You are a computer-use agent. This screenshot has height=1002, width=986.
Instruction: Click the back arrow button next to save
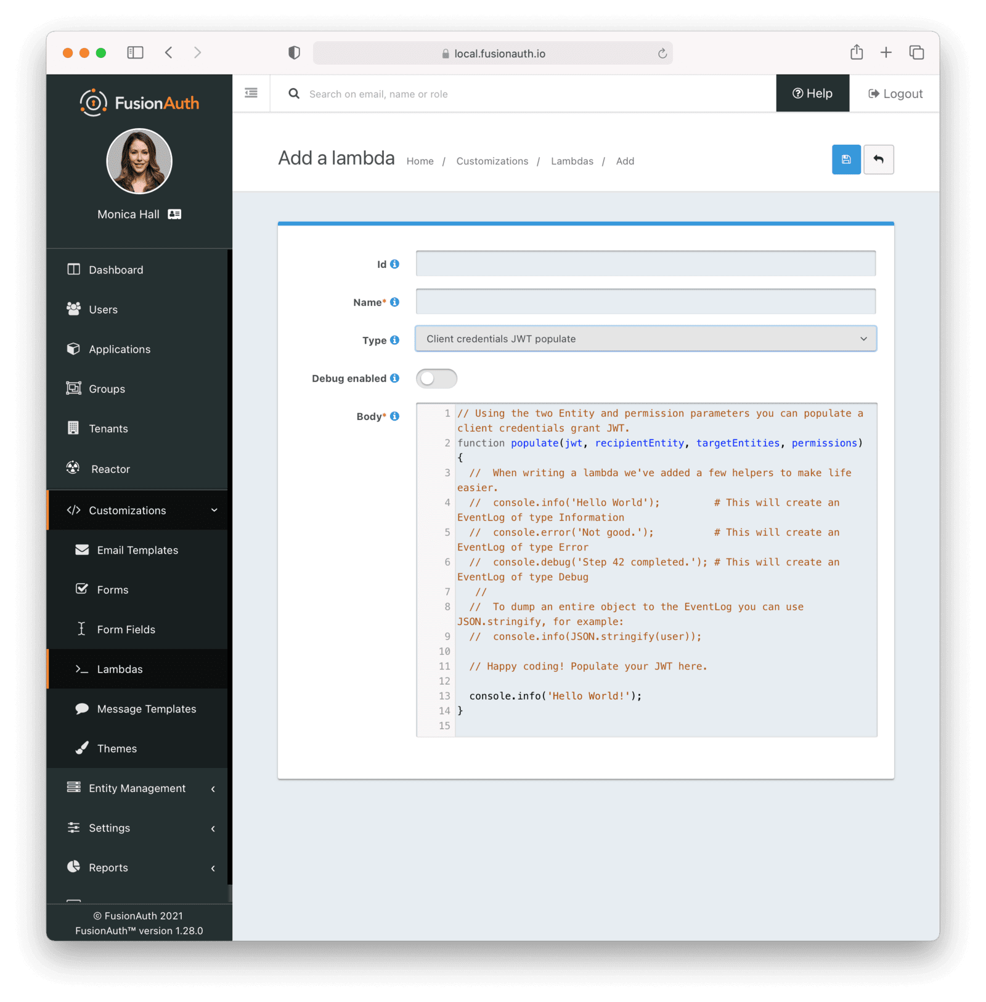pos(878,160)
